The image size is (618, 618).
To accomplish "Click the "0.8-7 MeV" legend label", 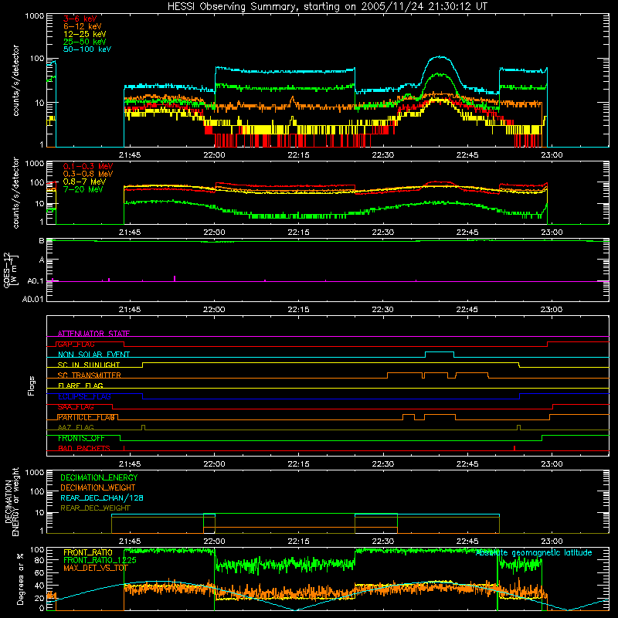I will (x=85, y=182).
